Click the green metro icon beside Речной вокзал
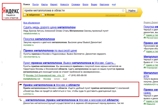The width and height of the screenshot is (158, 105). coord(145,38)
